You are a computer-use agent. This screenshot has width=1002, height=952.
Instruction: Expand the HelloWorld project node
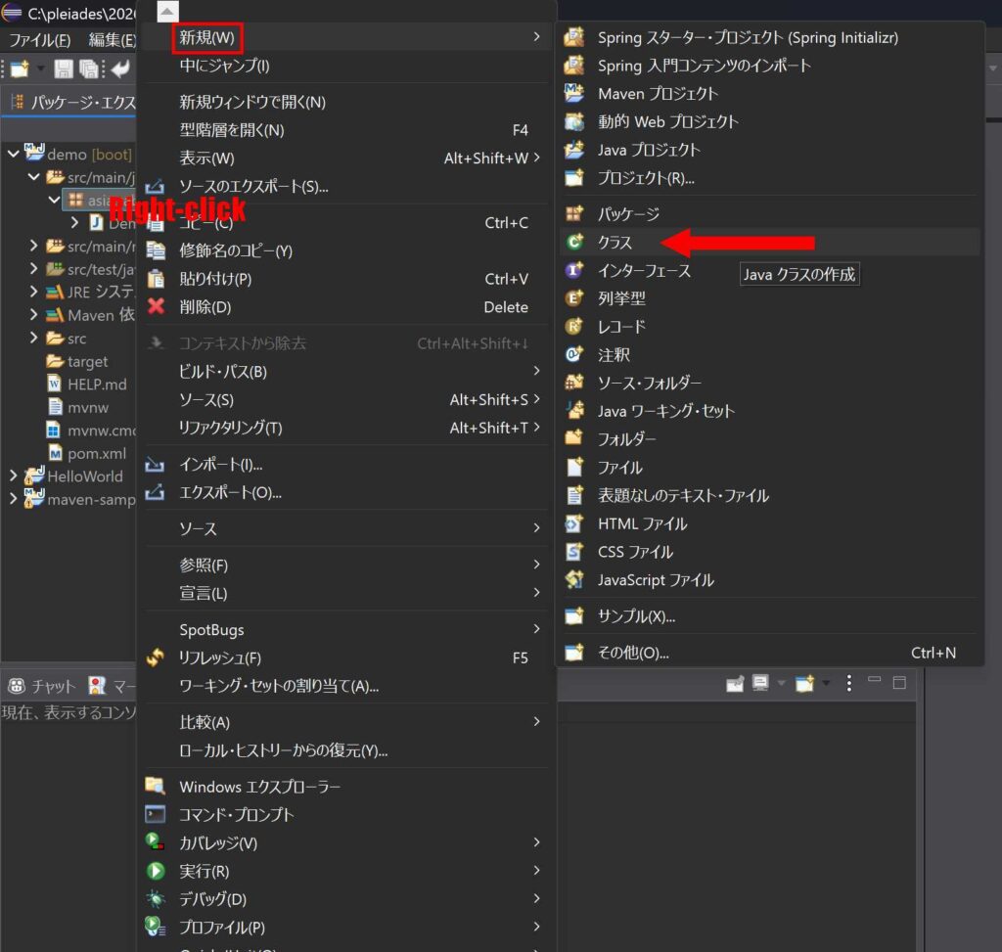pos(14,476)
